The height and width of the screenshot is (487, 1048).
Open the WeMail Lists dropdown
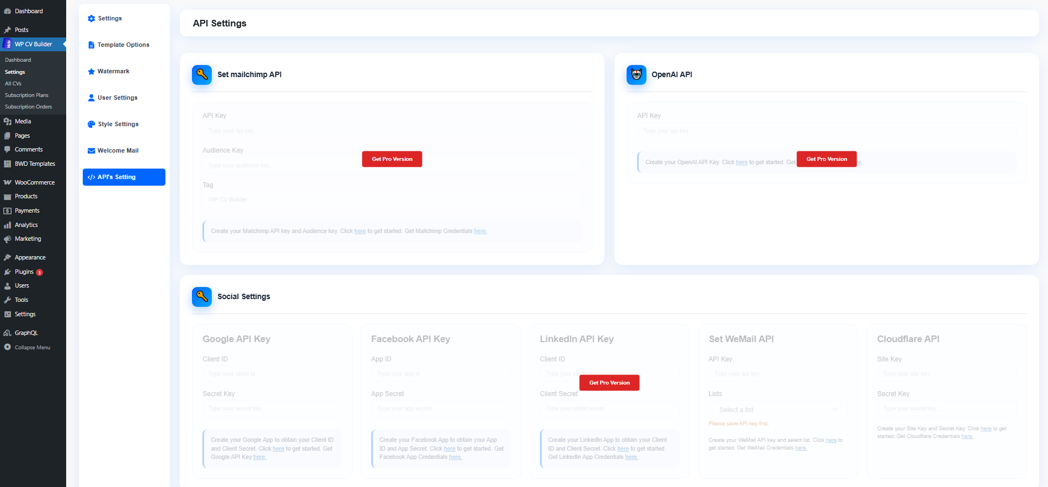(x=778, y=409)
